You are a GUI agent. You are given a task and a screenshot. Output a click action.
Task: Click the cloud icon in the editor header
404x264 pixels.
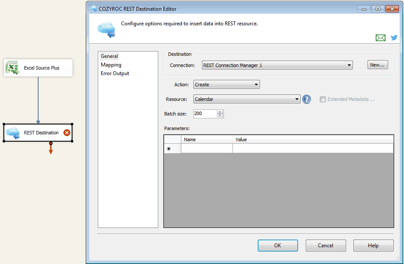coord(106,30)
